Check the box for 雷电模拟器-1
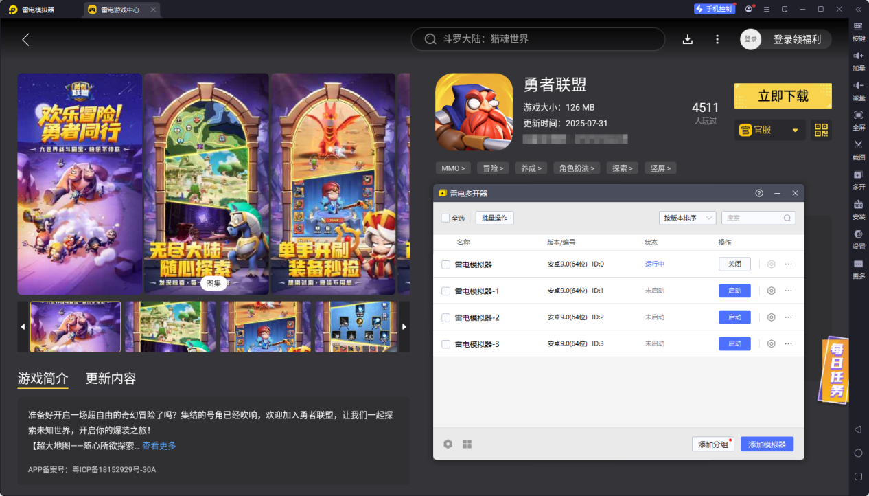Image resolution: width=869 pixels, height=496 pixels. pyautogui.click(x=446, y=291)
